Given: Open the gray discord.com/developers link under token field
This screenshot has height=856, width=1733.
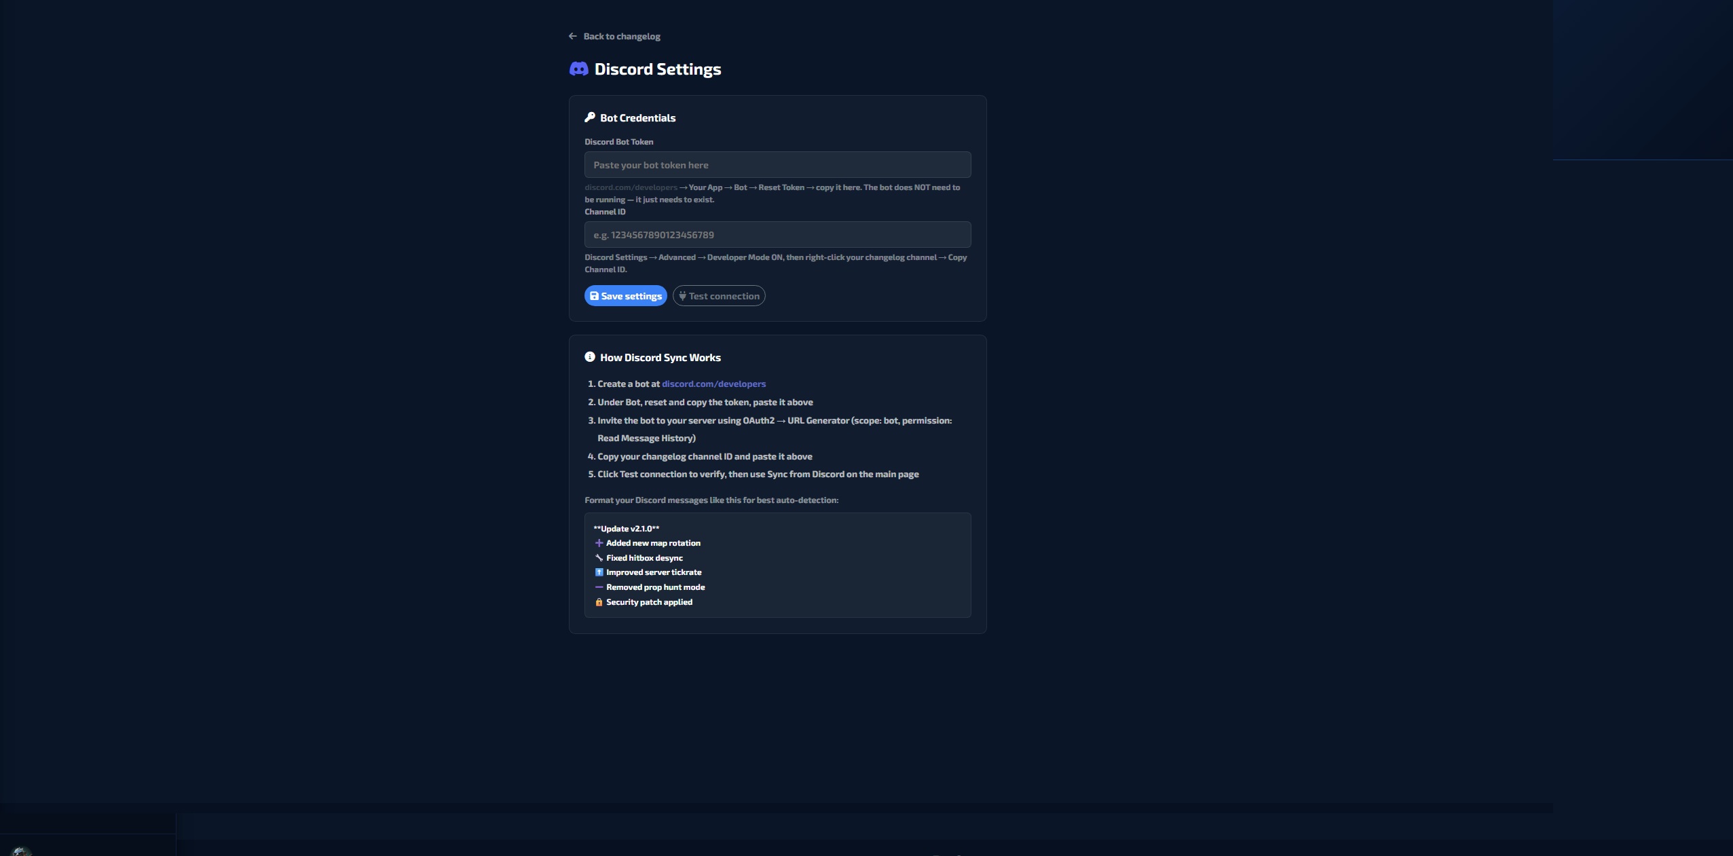Looking at the screenshot, I should 631,187.
